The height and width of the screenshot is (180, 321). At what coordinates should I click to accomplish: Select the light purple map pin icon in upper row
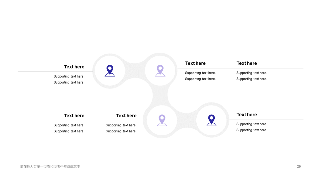pyautogui.click(x=160, y=71)
